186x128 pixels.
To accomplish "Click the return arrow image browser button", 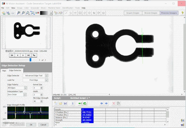I will pyautogui.click(x=34, y=55).
